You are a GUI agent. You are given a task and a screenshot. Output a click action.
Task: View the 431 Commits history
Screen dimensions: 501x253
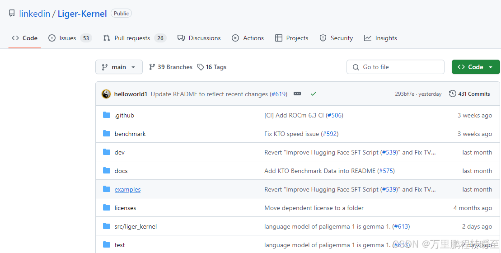click(x=469, y=94)
